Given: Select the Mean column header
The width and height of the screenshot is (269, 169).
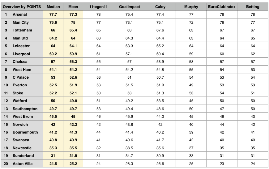Looking at the screenshot, I should click(x=73, y=7).
